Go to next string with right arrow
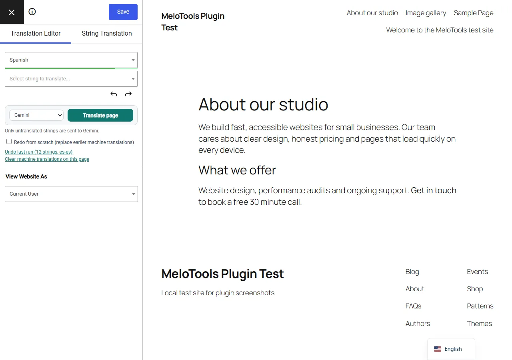Image resolution: width=512 pixels, height=360 pixels. [128, 94]
